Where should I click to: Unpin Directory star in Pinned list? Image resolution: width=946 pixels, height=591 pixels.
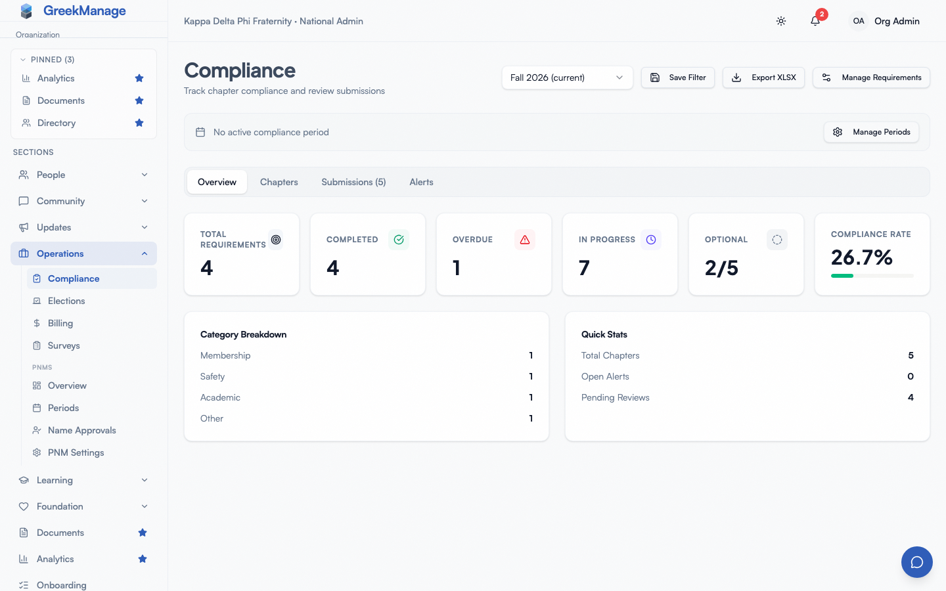pos(139,123)
